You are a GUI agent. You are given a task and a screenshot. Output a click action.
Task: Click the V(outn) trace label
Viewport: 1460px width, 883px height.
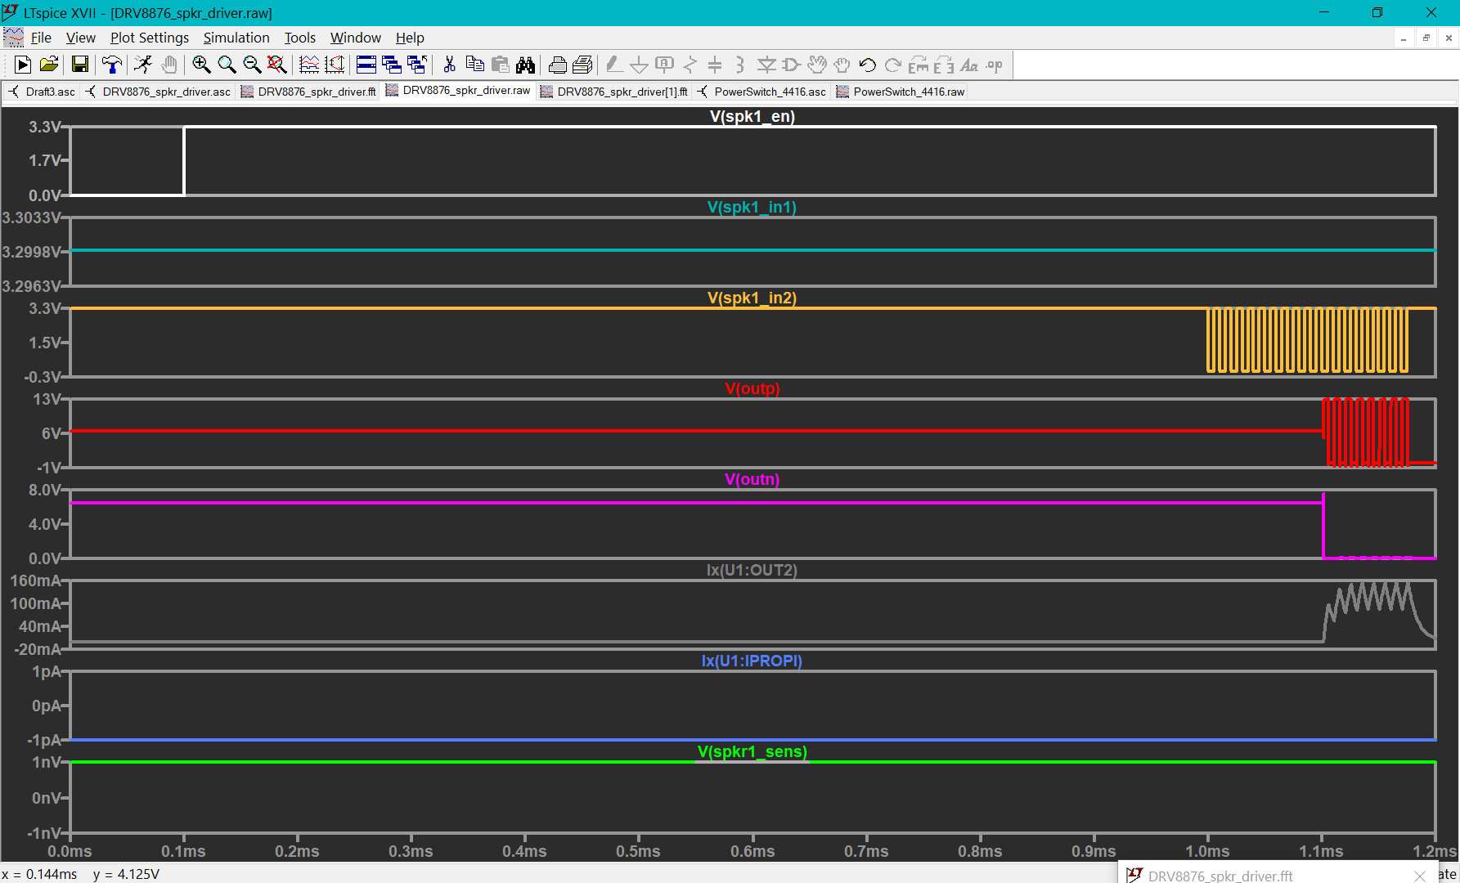(x=752, y=479)
